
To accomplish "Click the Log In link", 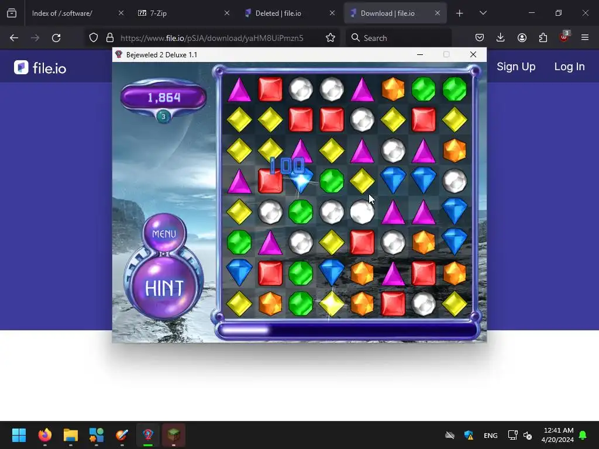I will [569, 67].
